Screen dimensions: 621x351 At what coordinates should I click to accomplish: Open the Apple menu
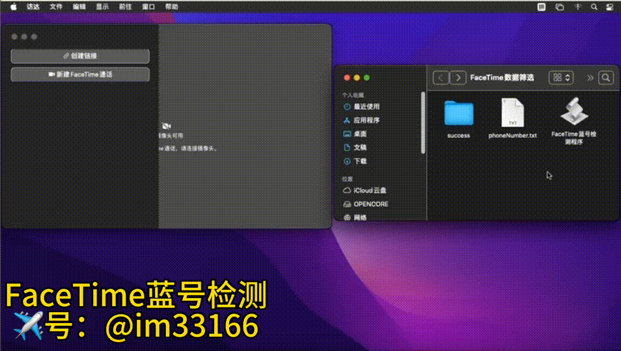point(14,6)
